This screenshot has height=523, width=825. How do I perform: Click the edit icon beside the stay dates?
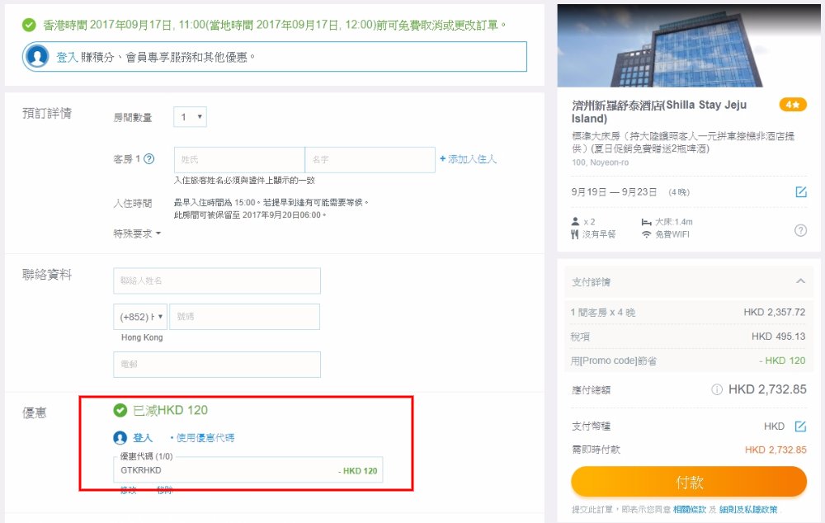800,192
